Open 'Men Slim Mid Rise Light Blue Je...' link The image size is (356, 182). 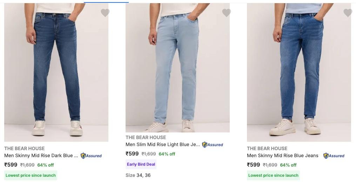click(x=162, y=145)
